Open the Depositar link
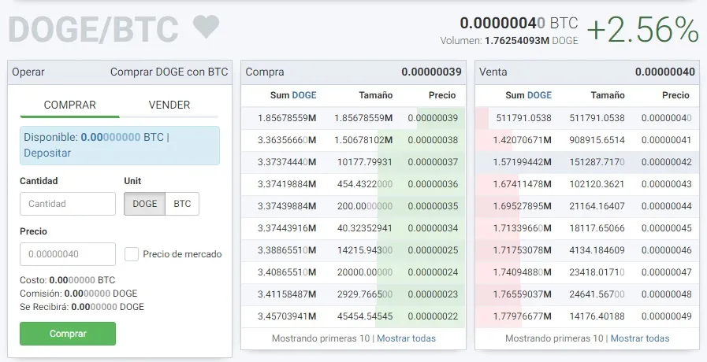Screen dimensions: 707x362 pyautogui.click(x=47, y=153)
